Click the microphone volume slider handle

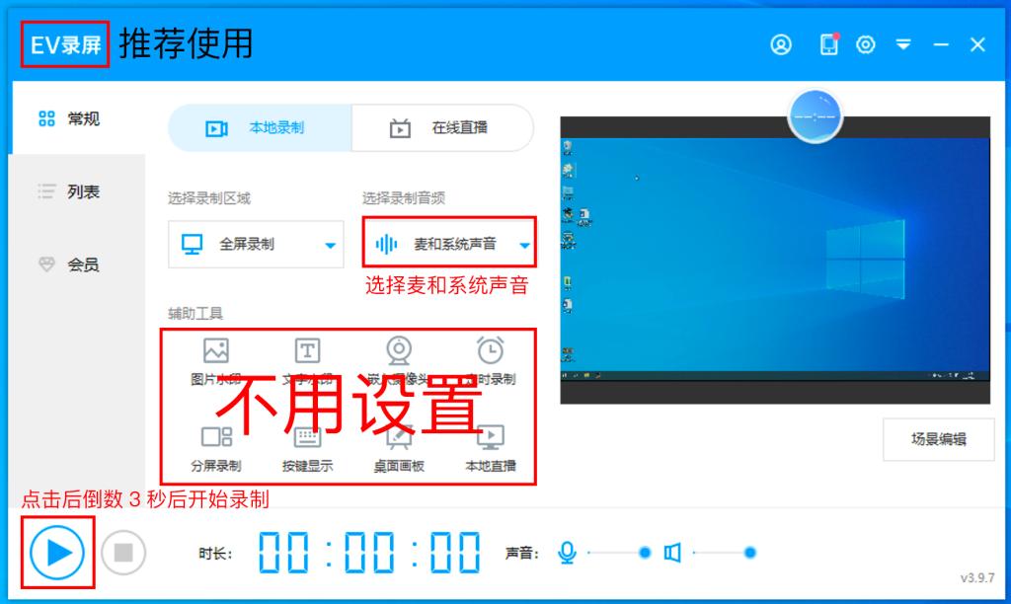point(645,553)
